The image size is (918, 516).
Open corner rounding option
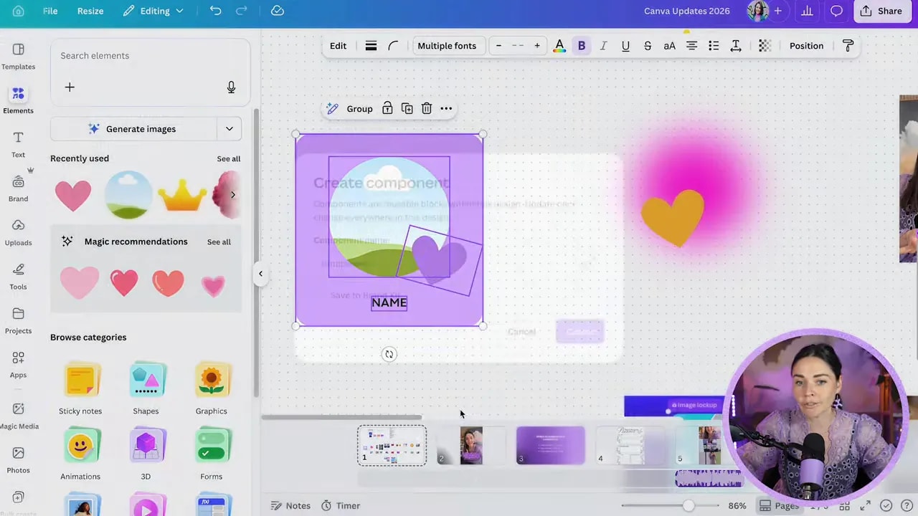click(393, 46)
